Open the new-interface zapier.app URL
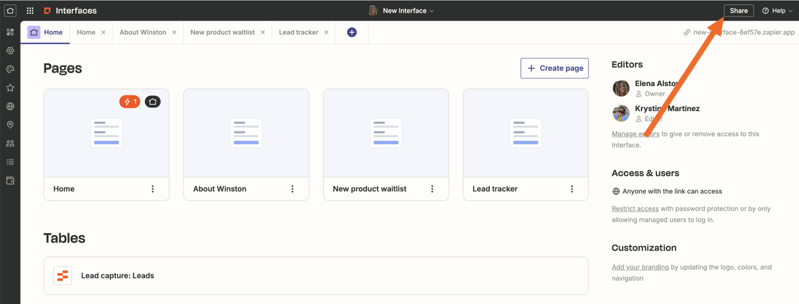The height and width of the screenshot is (304, 799). tap(744, 33)
